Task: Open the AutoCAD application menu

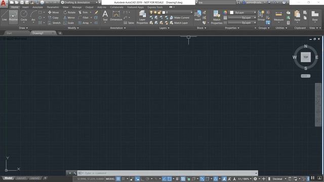Action: pyautogui.click(x=4, y=4)
